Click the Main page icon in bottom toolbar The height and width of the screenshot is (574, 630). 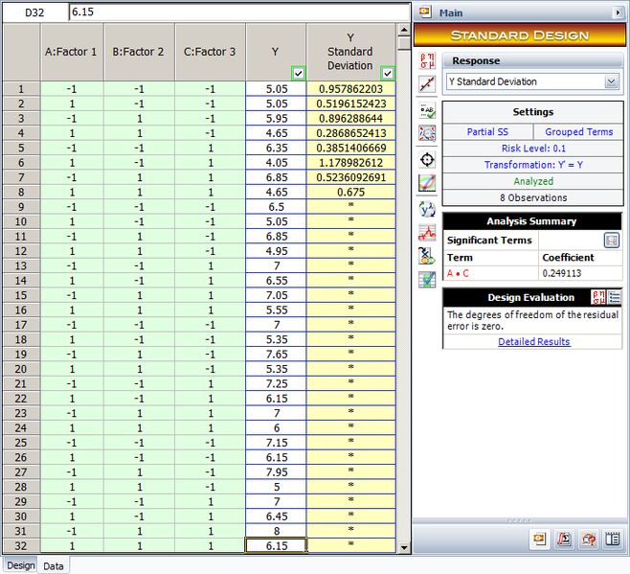538,540
